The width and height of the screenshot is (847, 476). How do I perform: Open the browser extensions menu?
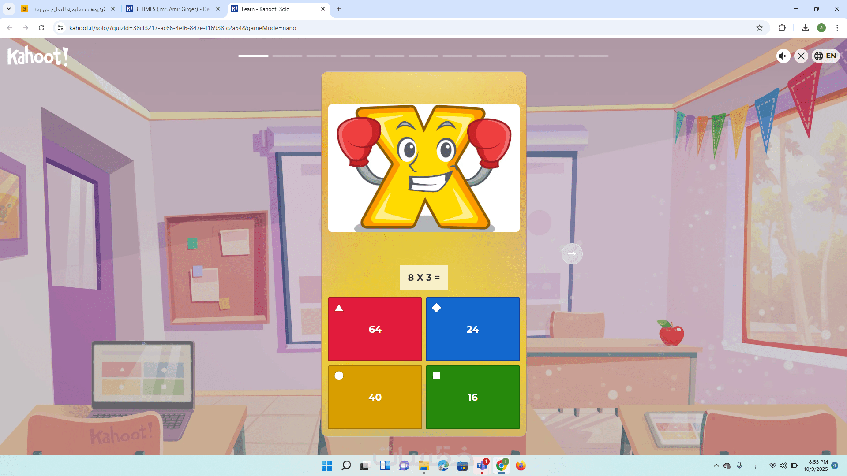[782, 28]
